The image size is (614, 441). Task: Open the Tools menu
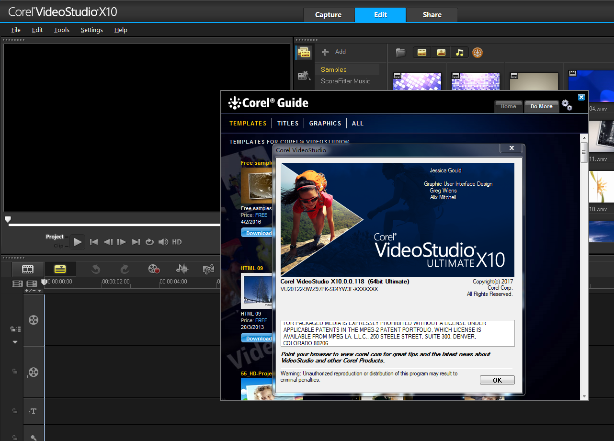62,30
